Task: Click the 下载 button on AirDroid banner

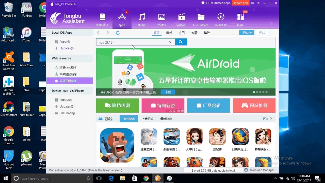Action: [x=168, y=92]
